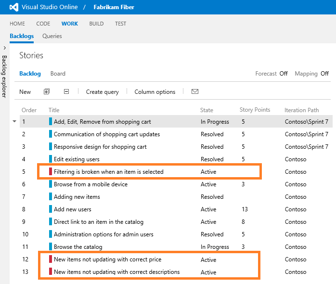Viewport: 336px width, 284px height.
Task: Select 'Add new users' row
Action: [x=176, y=209]
